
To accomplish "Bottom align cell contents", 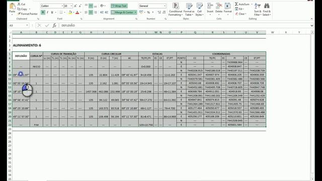I will pyautogui.click(x=96, y=6).
